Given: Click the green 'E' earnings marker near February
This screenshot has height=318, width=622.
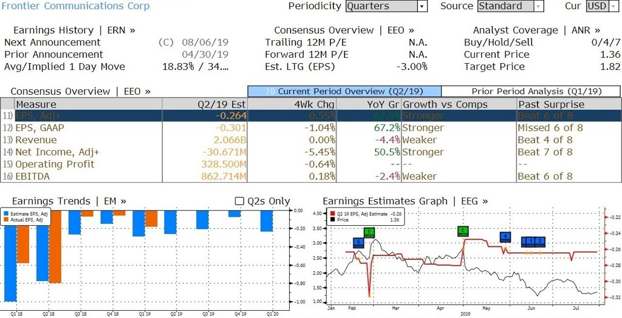Looking at the screenshot, I should 369,232.
